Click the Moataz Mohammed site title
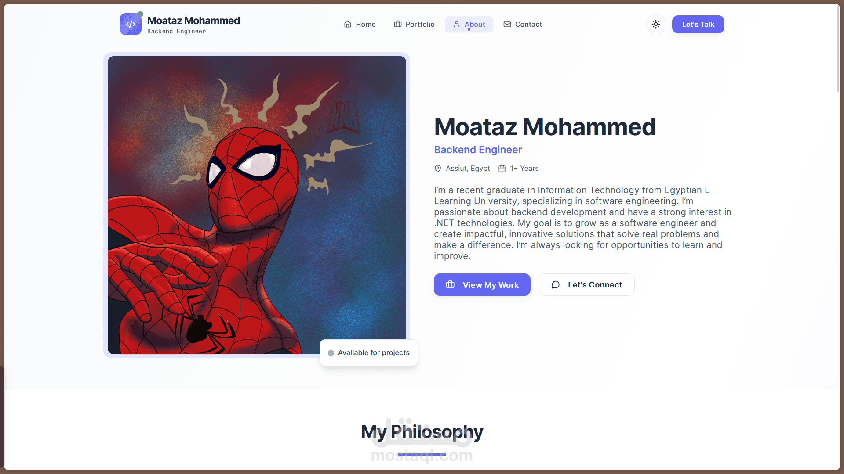This screenshot has width=844, height=474. pos(193,21)
